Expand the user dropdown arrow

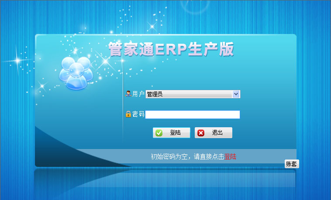pyautogui.click(x=236, y=94)
